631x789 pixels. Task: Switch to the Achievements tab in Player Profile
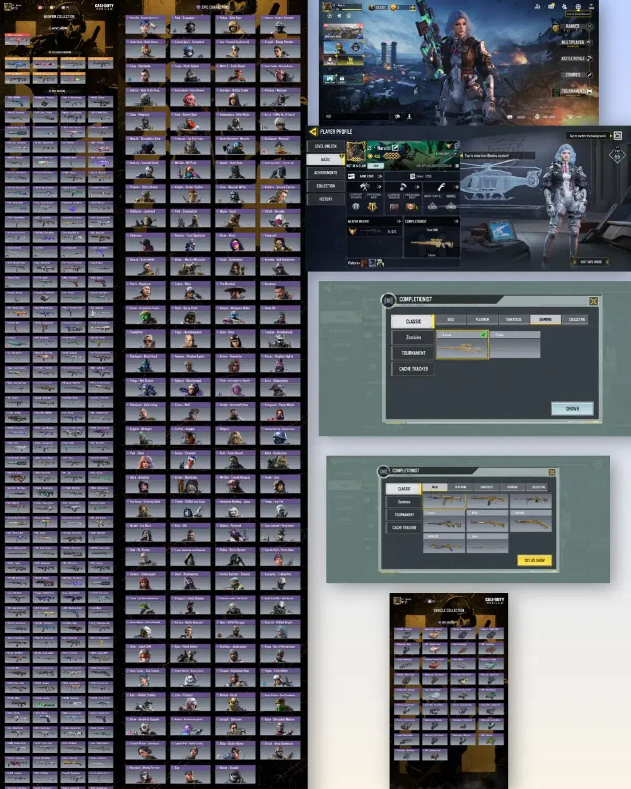pos(325,173)
